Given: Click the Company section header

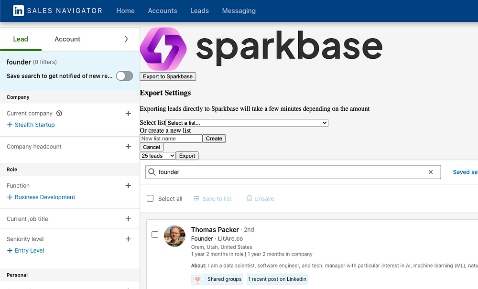Looking at the screenshot, I should click(18, 97).
